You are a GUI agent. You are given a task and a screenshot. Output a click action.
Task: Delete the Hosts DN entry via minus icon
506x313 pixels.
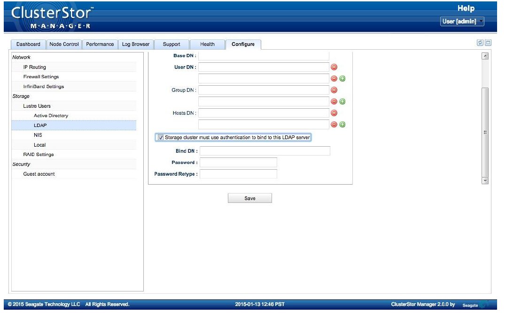333,112
